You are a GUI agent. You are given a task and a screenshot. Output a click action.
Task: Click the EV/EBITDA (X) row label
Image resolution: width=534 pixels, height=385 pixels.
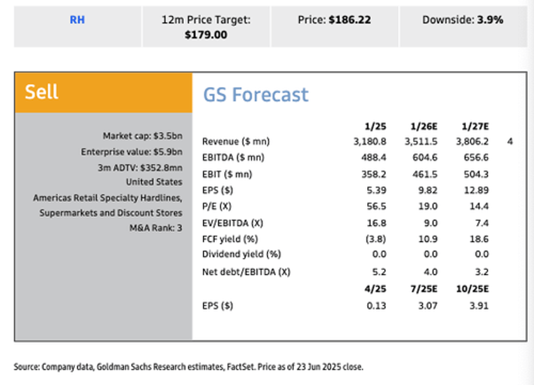point(232,223)
